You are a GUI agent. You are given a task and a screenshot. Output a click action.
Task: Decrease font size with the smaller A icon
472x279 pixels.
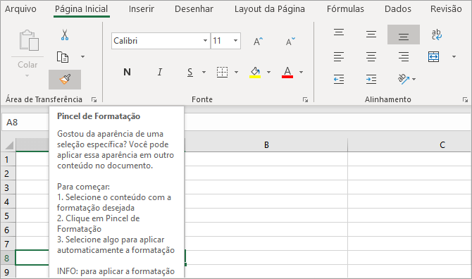(290, 42)
